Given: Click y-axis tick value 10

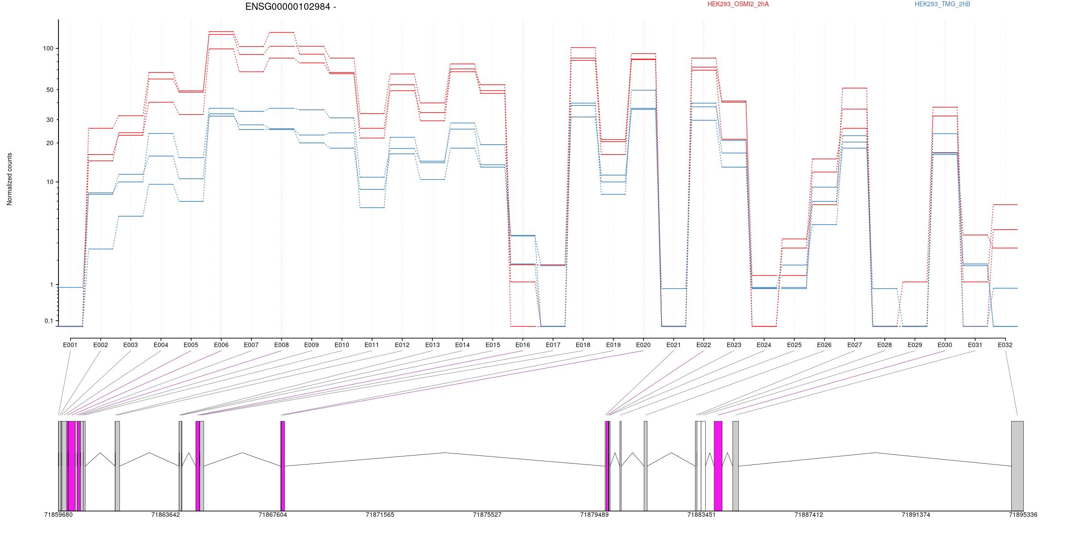Looking at the screenshot, I should pos(50,182).
